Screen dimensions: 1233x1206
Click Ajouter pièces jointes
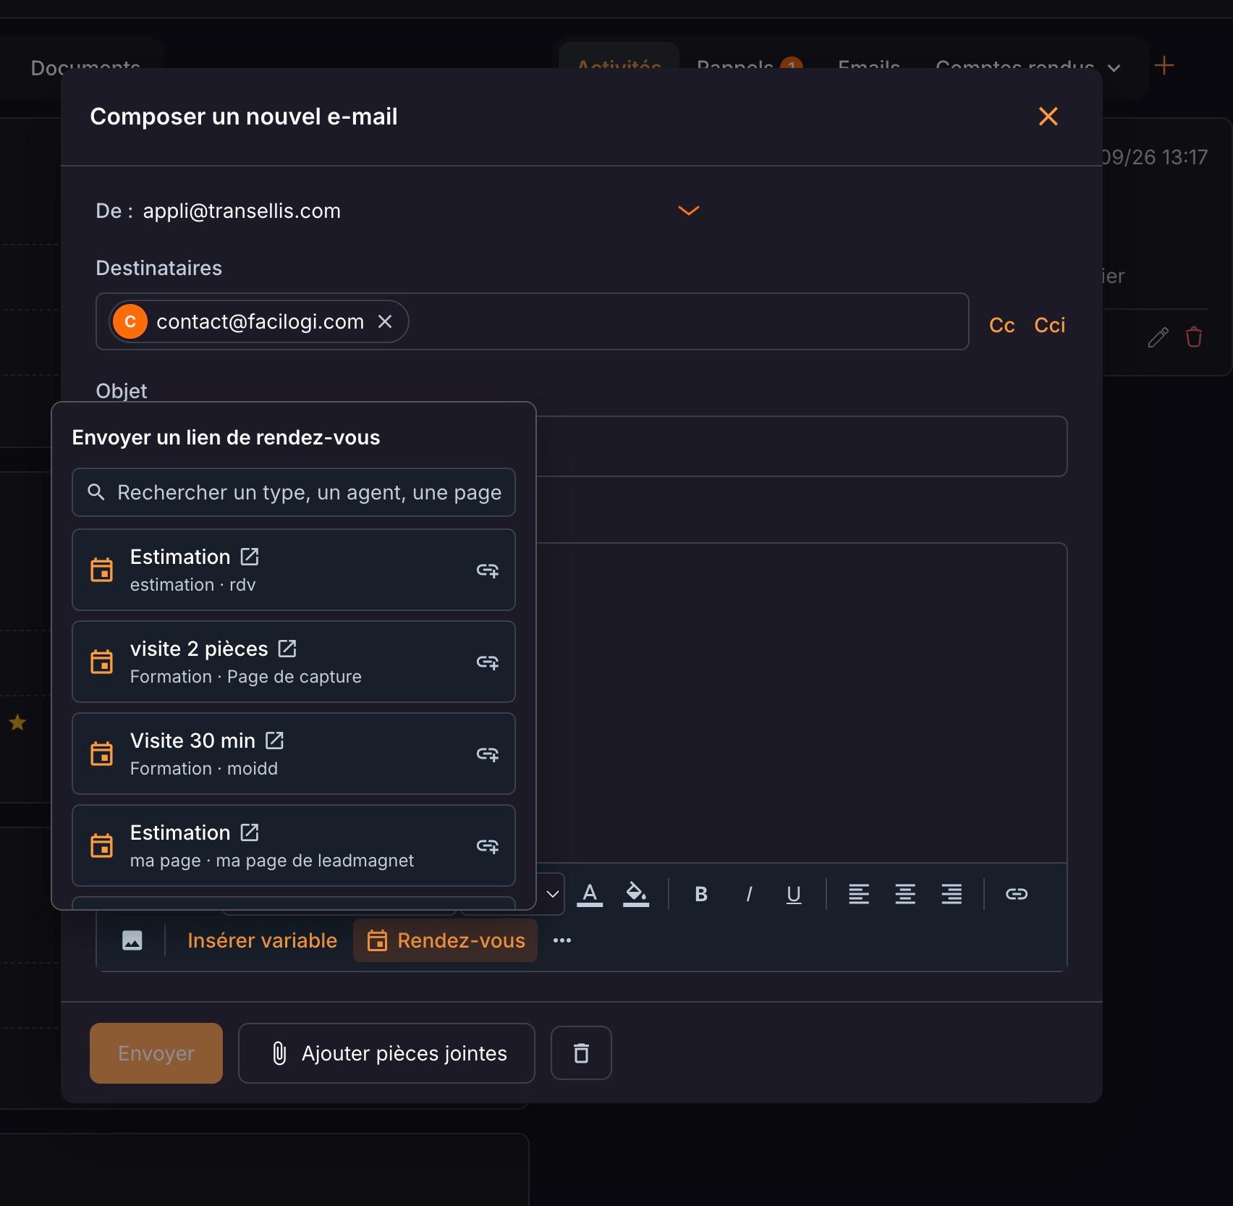click(386, 1053)
